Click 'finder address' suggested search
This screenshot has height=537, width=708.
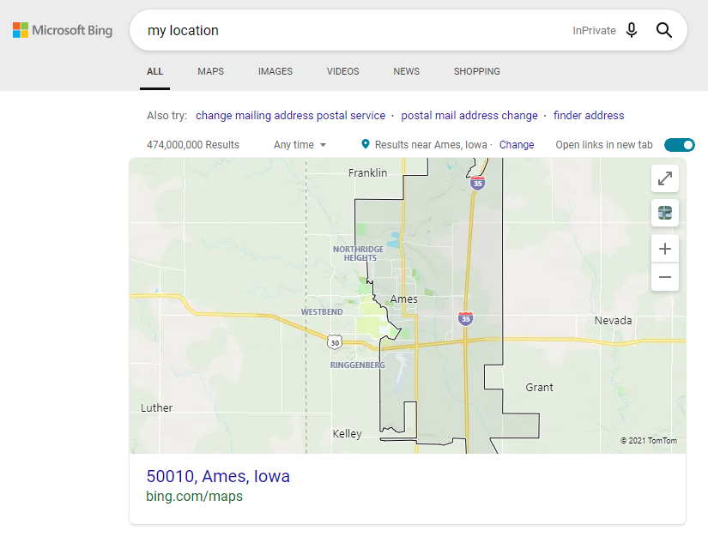click(589, 115)
